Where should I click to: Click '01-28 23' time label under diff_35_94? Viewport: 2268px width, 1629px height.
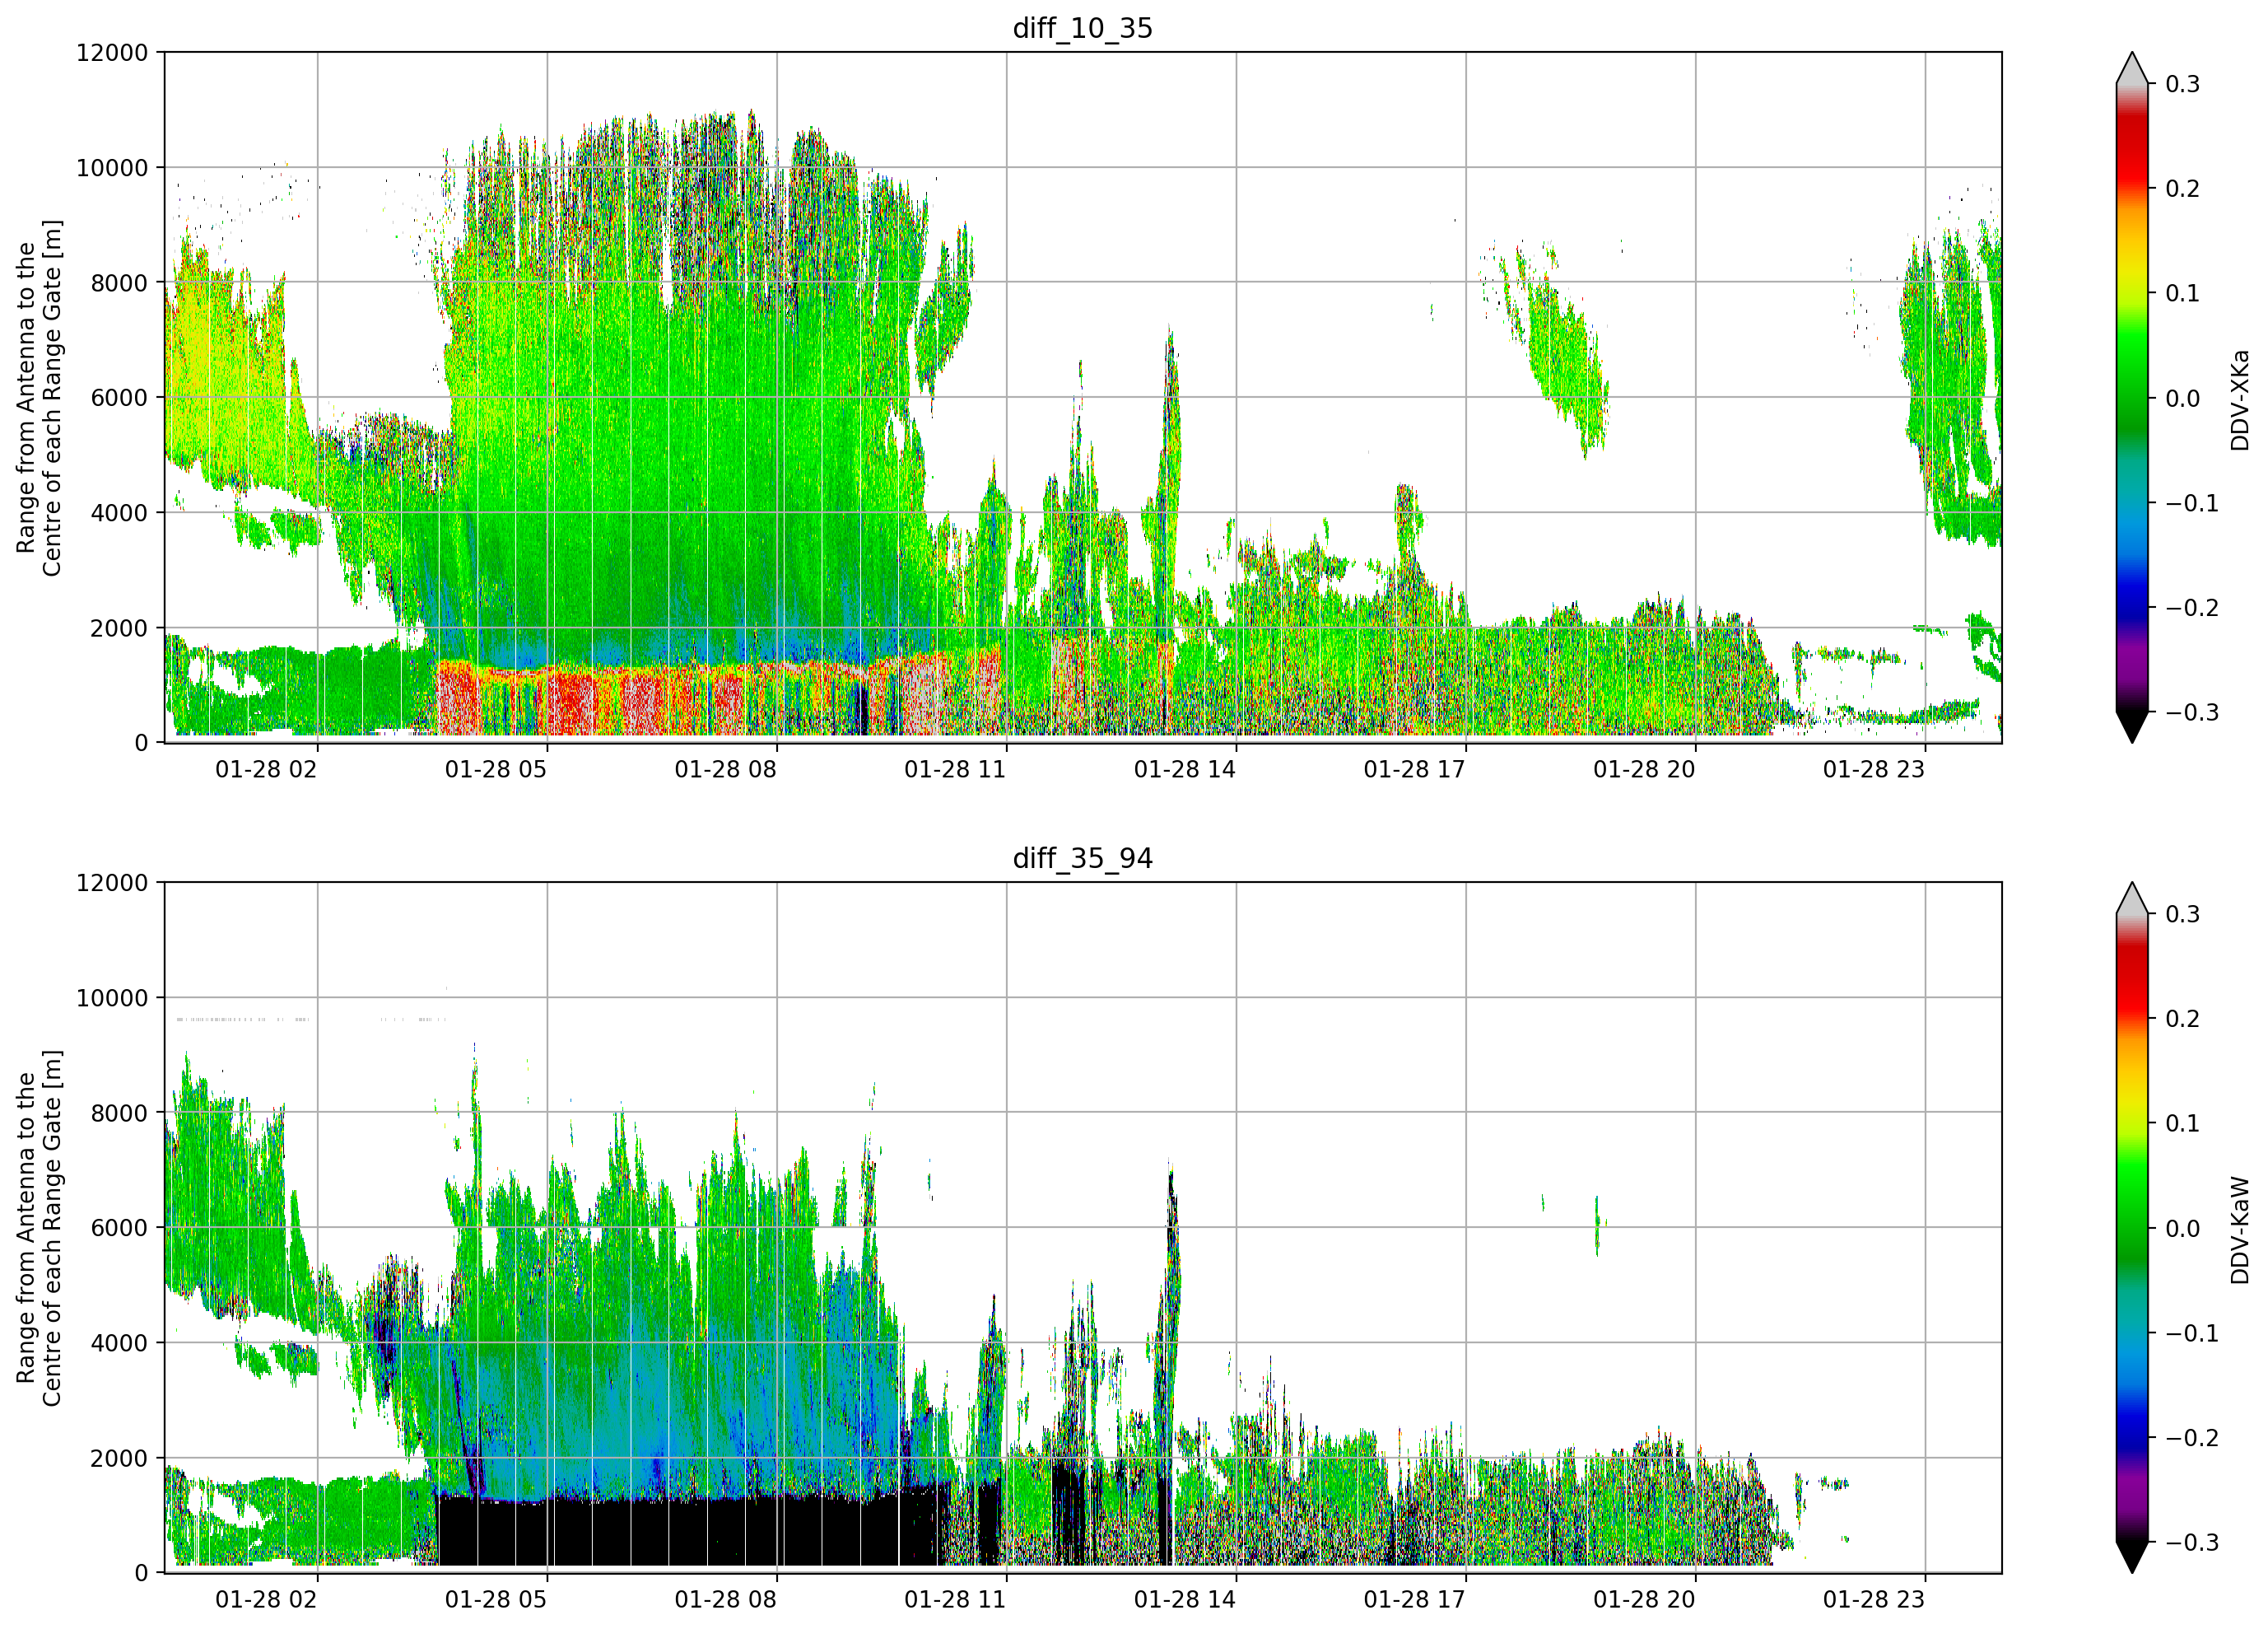1874,1600
